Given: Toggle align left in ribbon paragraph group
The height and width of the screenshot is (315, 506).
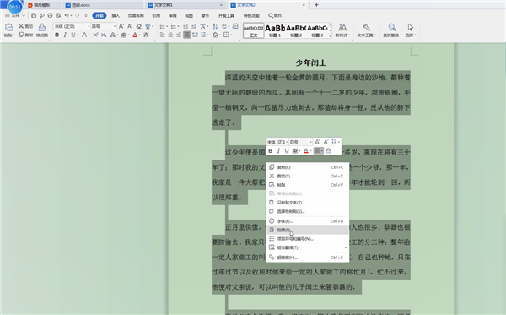Looking at the screenshot, I should [x=162, y=35].
